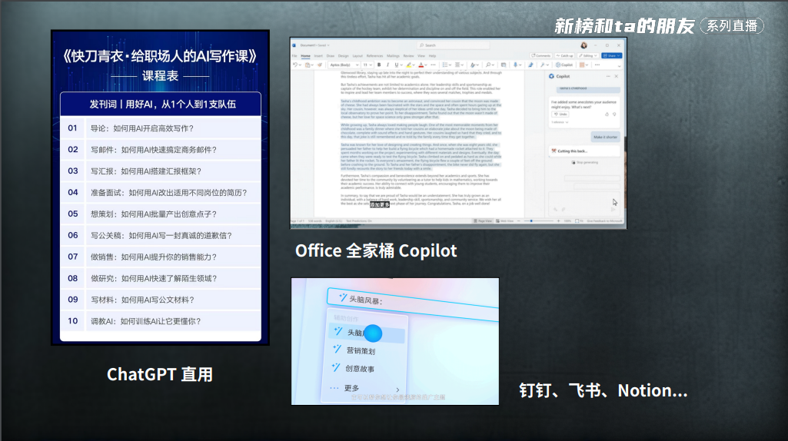Viewport: 788px width, 441px height.
Task: Click course row 08 做研究
Action: [161, 278]
